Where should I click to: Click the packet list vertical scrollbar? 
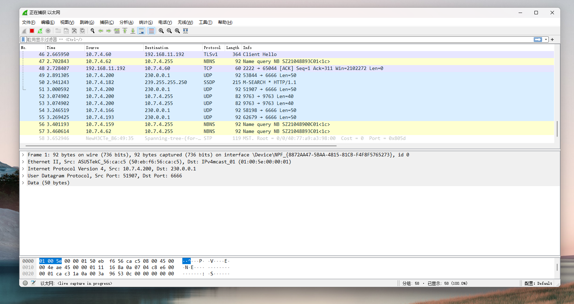tap(557, 129)
